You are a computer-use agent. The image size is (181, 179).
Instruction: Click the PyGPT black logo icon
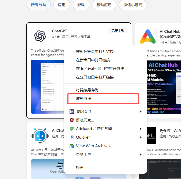click(x=152, y=135)
